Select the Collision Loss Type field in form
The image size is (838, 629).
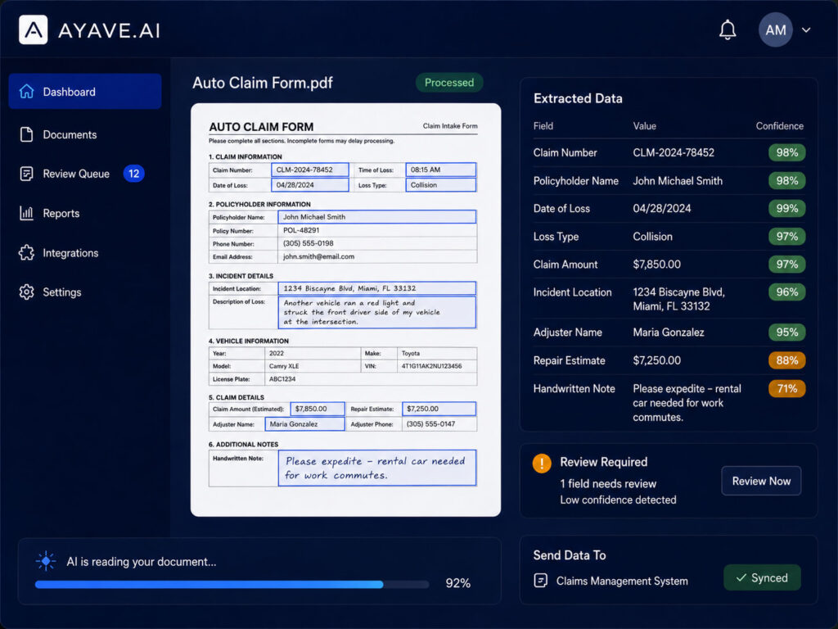point(441,185)
